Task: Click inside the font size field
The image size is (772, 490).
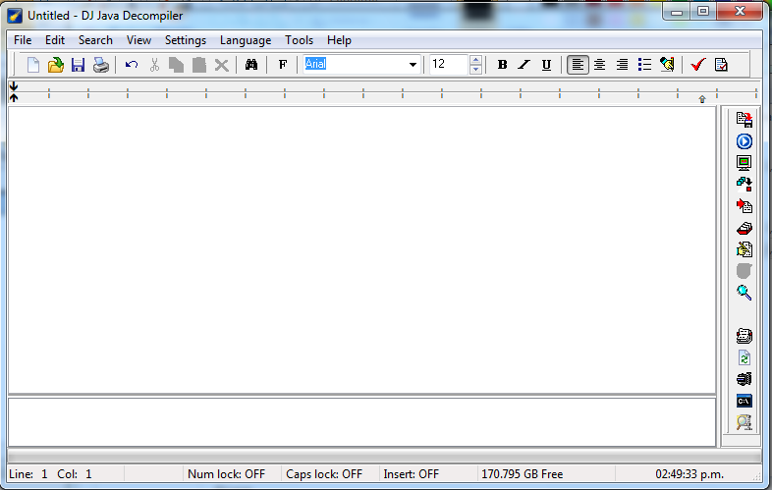Action: (448, 65)
